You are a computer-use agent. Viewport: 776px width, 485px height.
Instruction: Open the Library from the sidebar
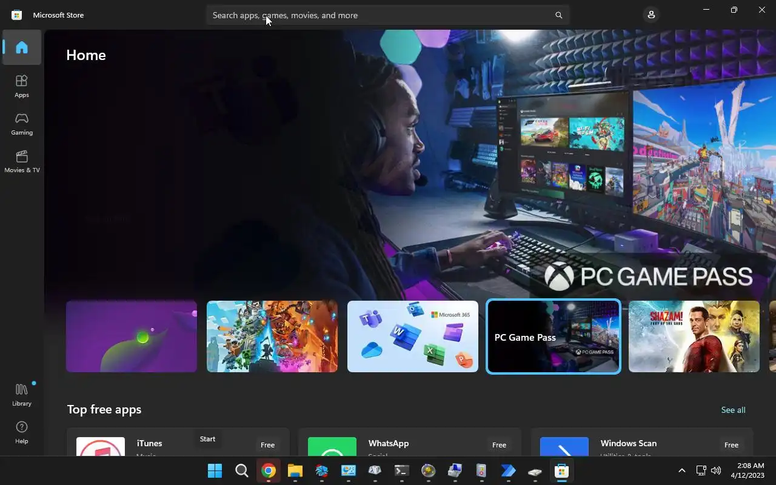[x=22, y=395]
